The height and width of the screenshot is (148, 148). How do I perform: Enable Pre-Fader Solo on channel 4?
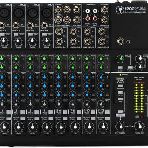point(51,119)
